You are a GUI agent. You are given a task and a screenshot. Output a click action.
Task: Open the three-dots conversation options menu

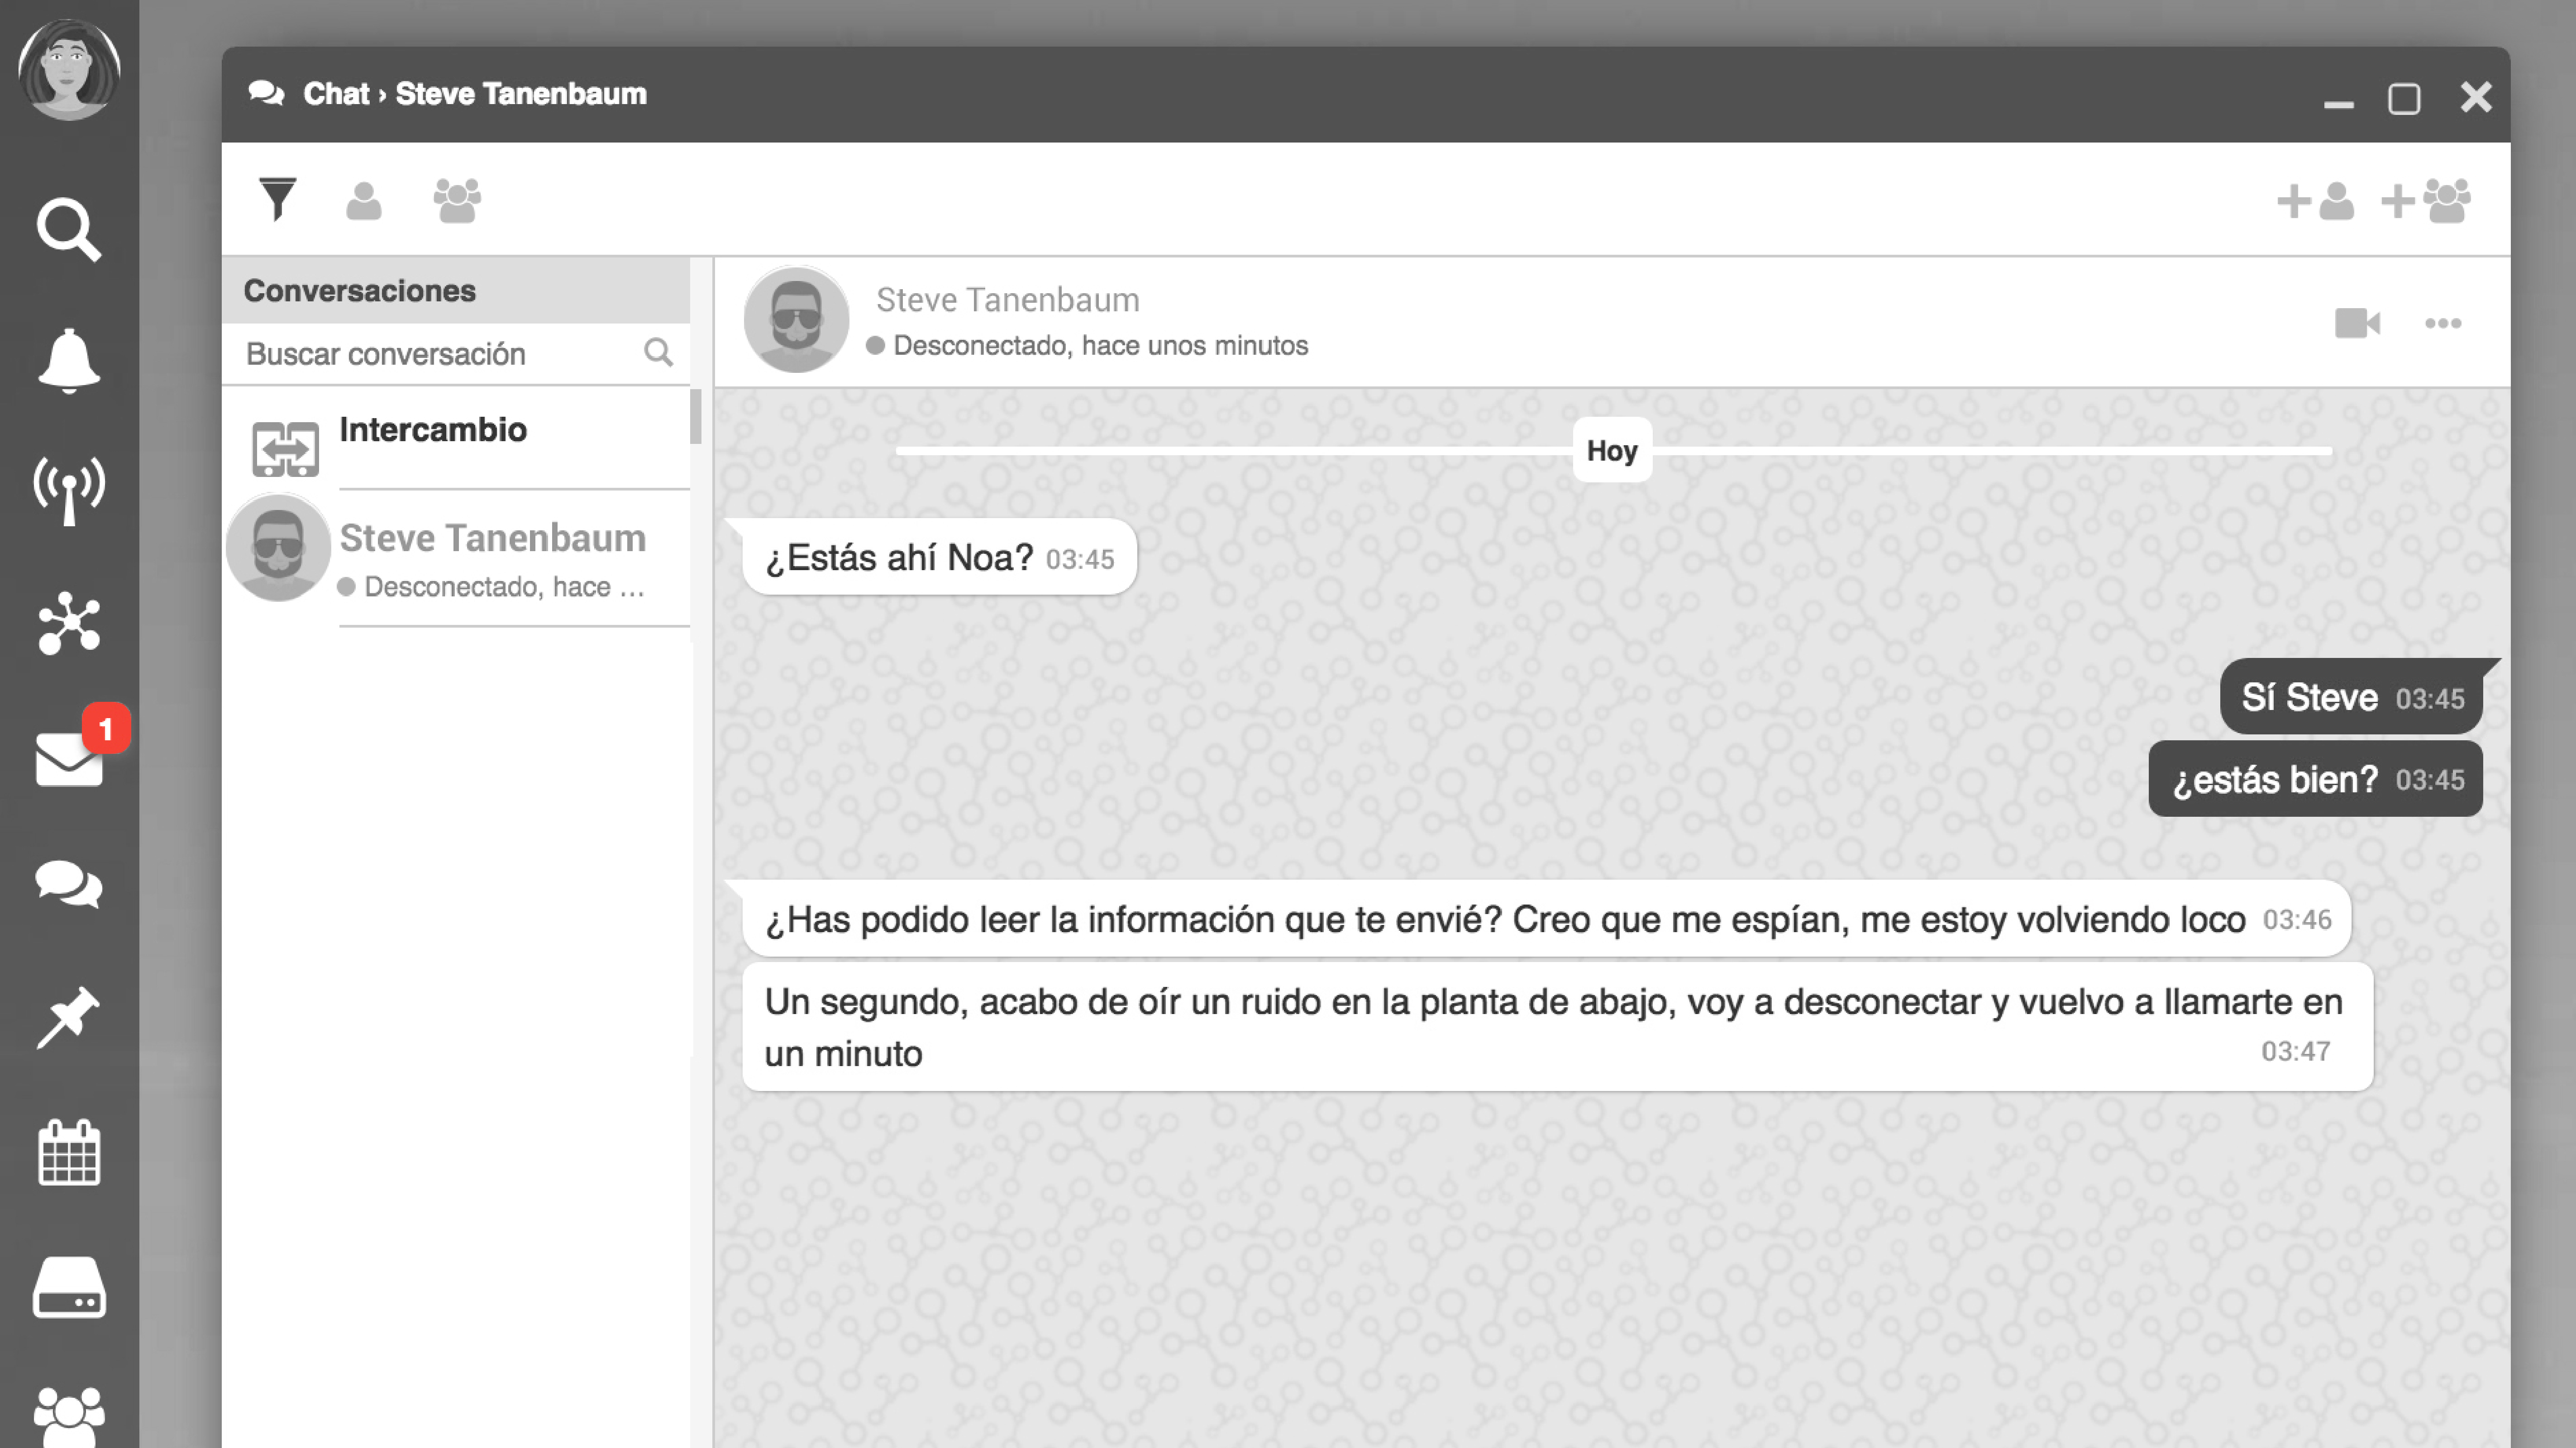click(2443, 323)
